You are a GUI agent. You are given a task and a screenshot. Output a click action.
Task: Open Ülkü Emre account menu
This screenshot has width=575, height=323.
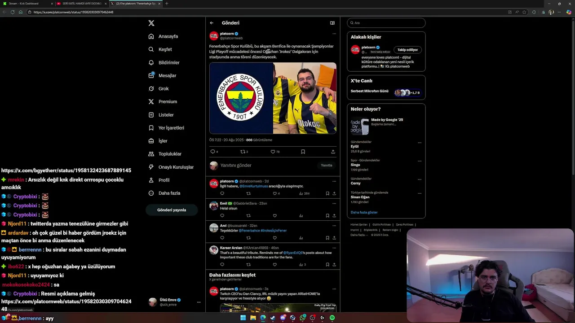(x=174, y=302)
